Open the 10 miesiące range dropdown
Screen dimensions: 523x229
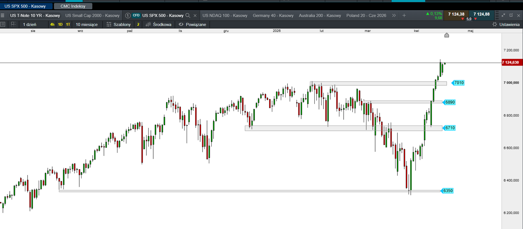pyautogui.click(x=87, y=24)
